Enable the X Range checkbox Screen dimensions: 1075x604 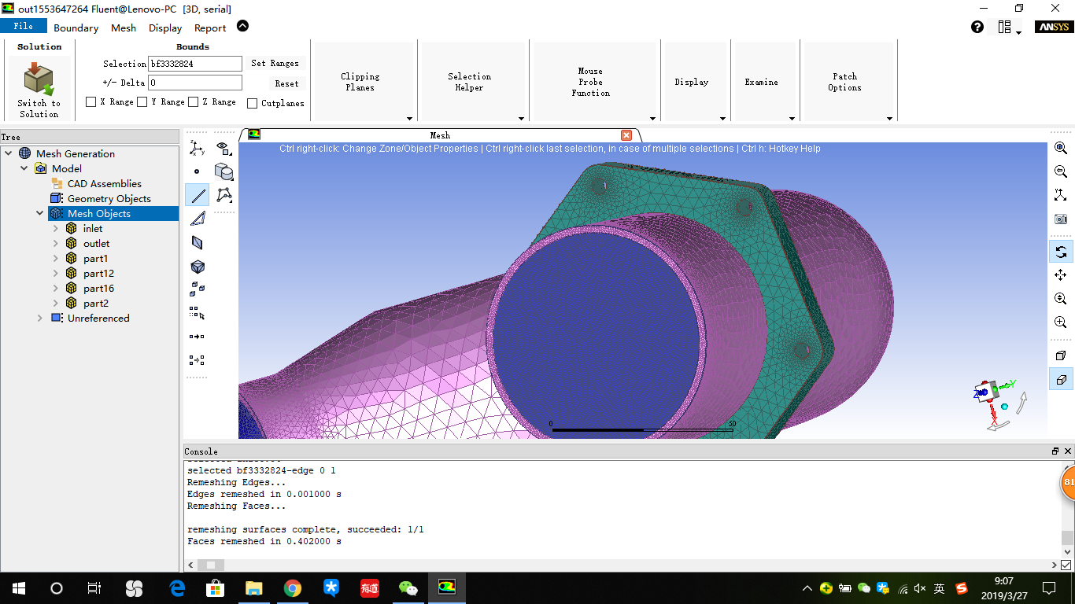[x=91, y=102]
